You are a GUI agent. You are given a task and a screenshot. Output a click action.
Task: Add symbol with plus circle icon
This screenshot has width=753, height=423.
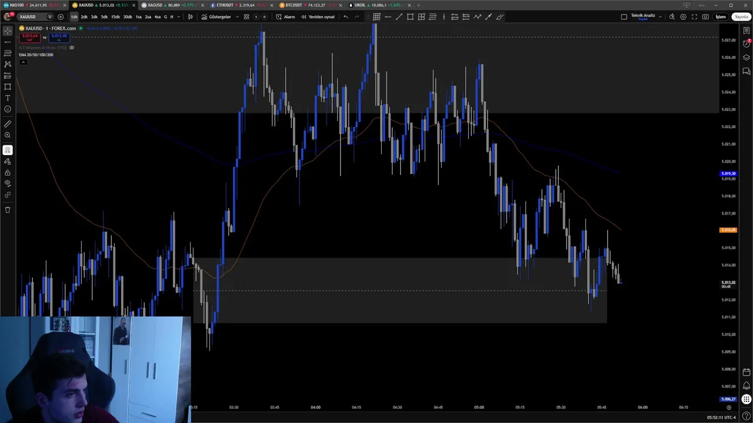pos(61,17)
